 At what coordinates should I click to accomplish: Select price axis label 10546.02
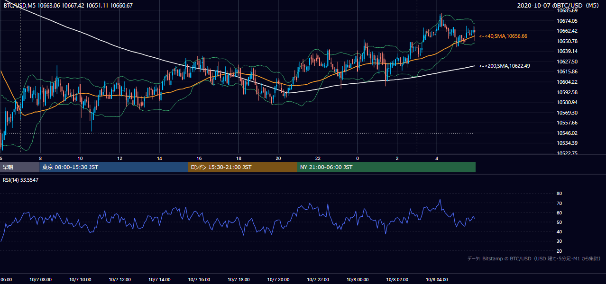(x=567, y=133)
